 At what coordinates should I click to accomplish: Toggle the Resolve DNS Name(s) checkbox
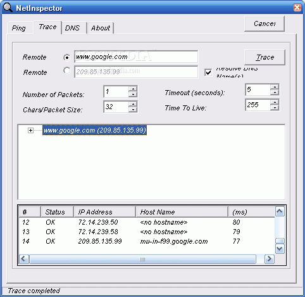[208, 72]
